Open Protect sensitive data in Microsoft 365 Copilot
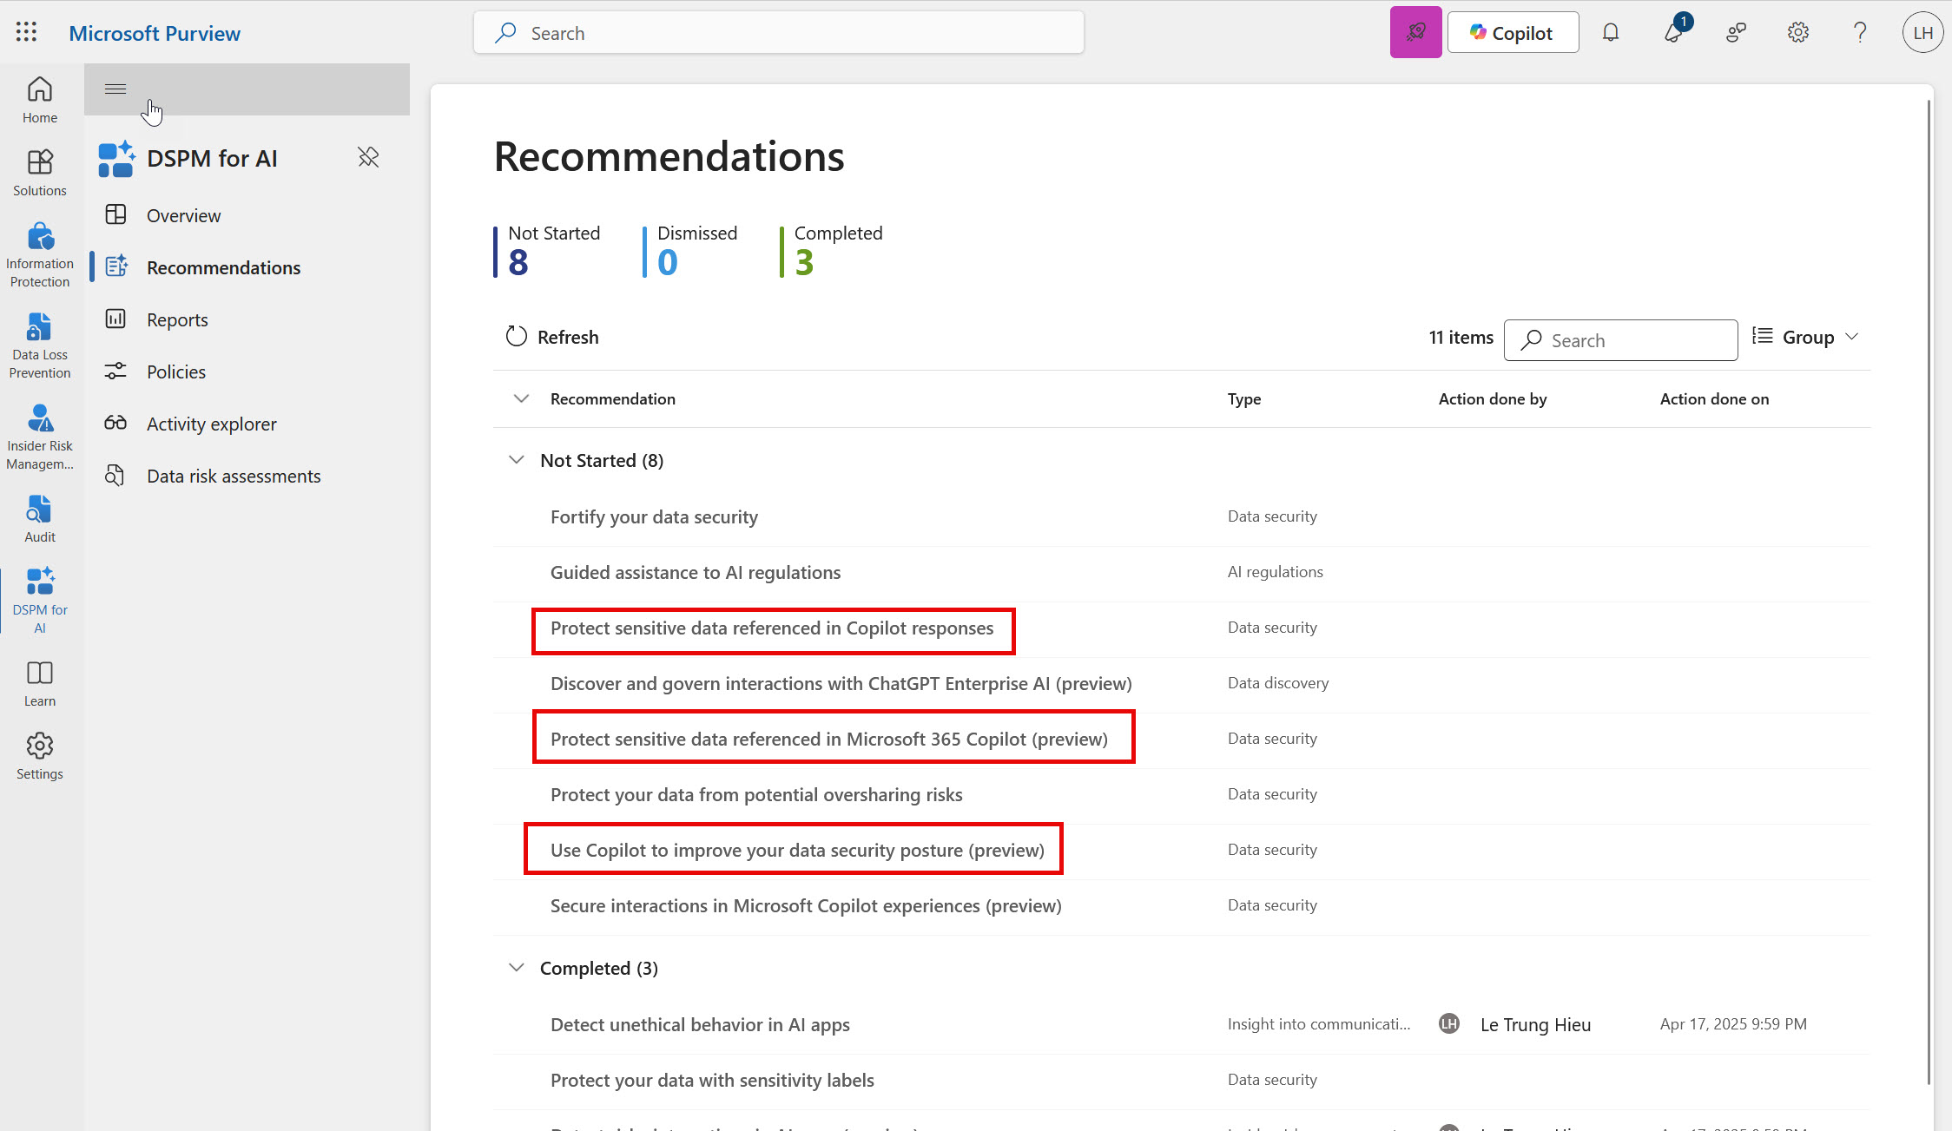Viewport: 1952px width, 1131px height. coord(829,739)
